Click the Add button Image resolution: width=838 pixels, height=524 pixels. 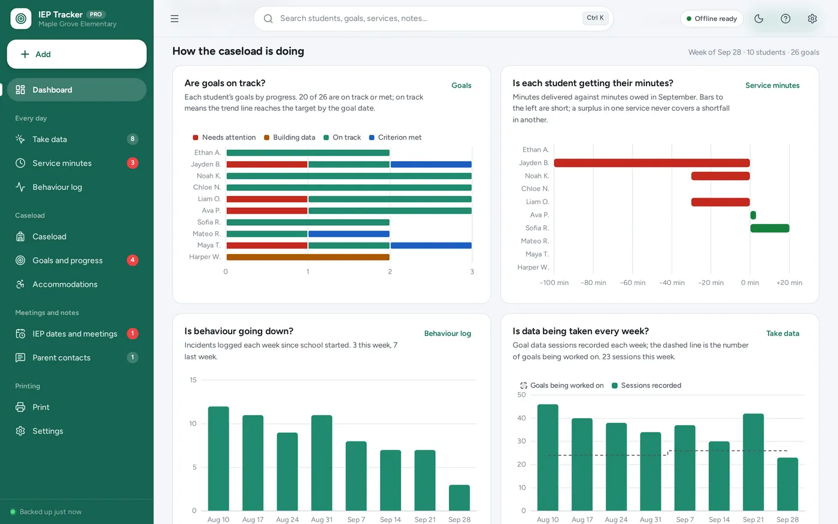(77, 54)
